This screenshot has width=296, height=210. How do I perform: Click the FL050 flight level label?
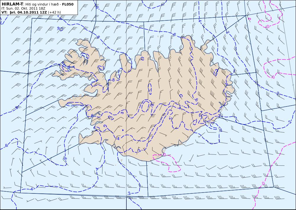pyautogui.click(x=68, y=4)
